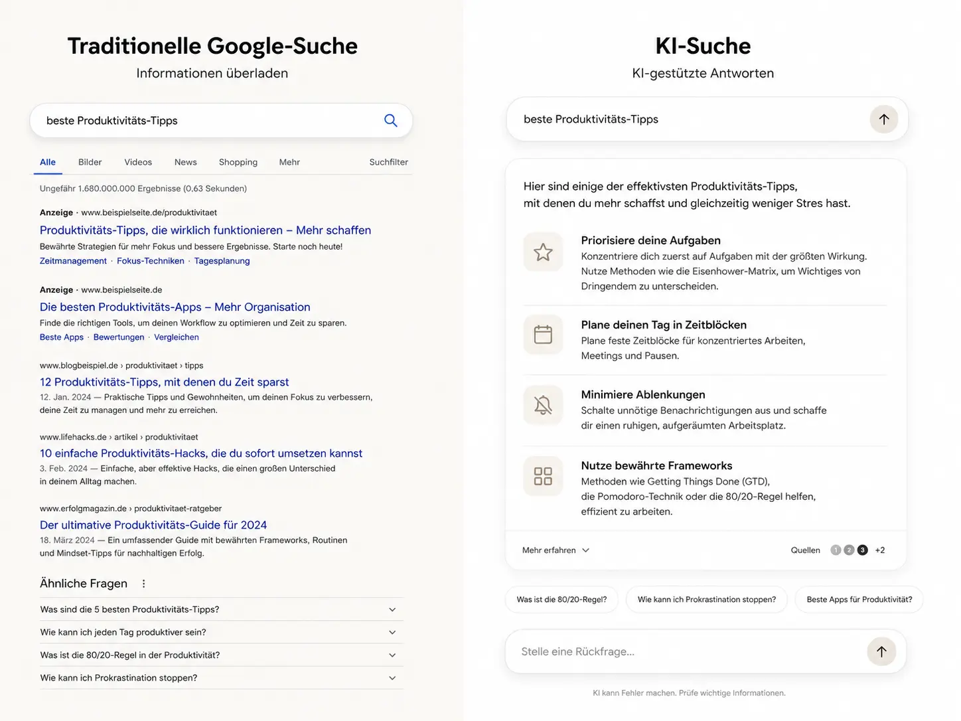Click 'Plane deinen Tag in Zeitblöcken' heading
The height and width of the screenshot is (721, 961).
pyautogui.click(x=664, y=325)
